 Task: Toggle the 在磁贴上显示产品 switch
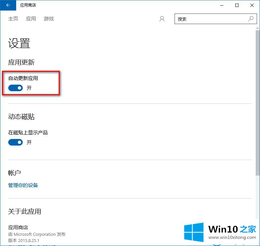pos(16,142)
